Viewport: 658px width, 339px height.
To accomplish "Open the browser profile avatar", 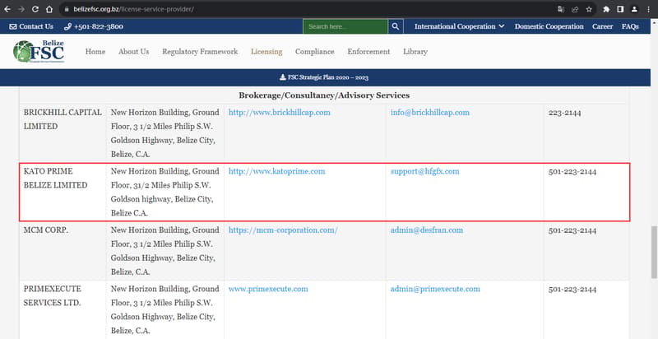I will [x=634, y=9].
